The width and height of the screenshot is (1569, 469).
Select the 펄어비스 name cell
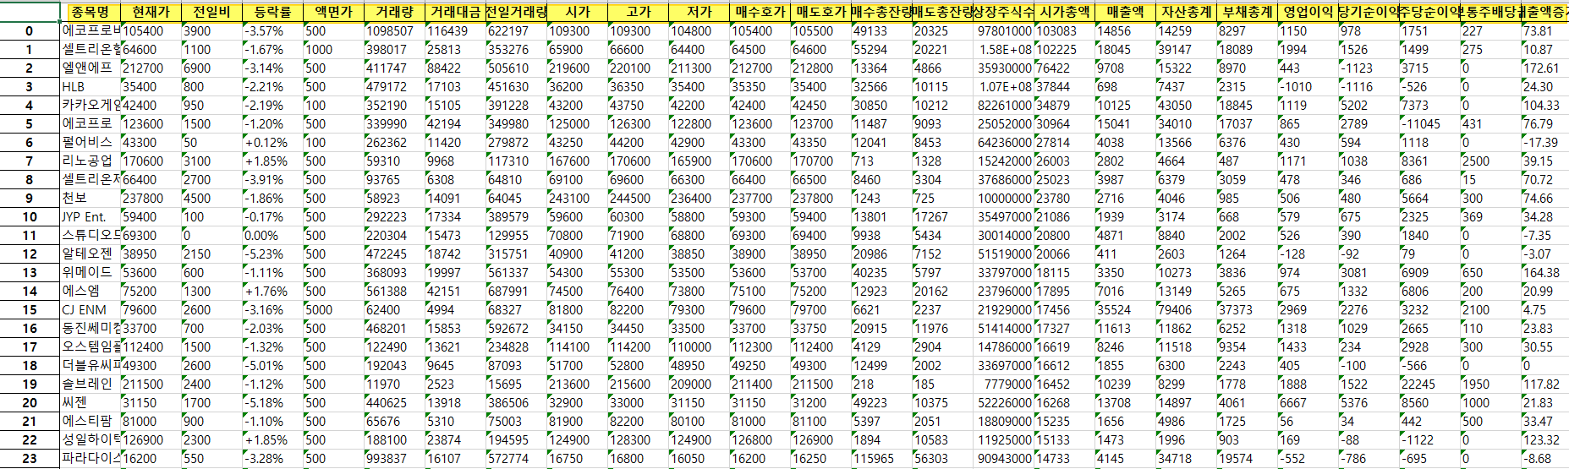(91, 143)
